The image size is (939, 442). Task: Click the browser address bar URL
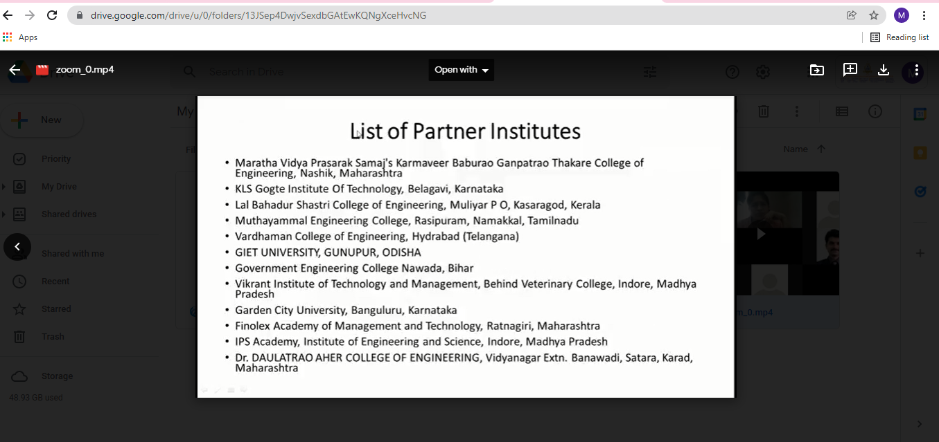258,15
